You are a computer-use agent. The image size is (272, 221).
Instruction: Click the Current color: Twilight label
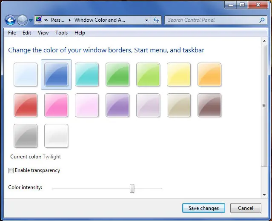tap(36, 157)
